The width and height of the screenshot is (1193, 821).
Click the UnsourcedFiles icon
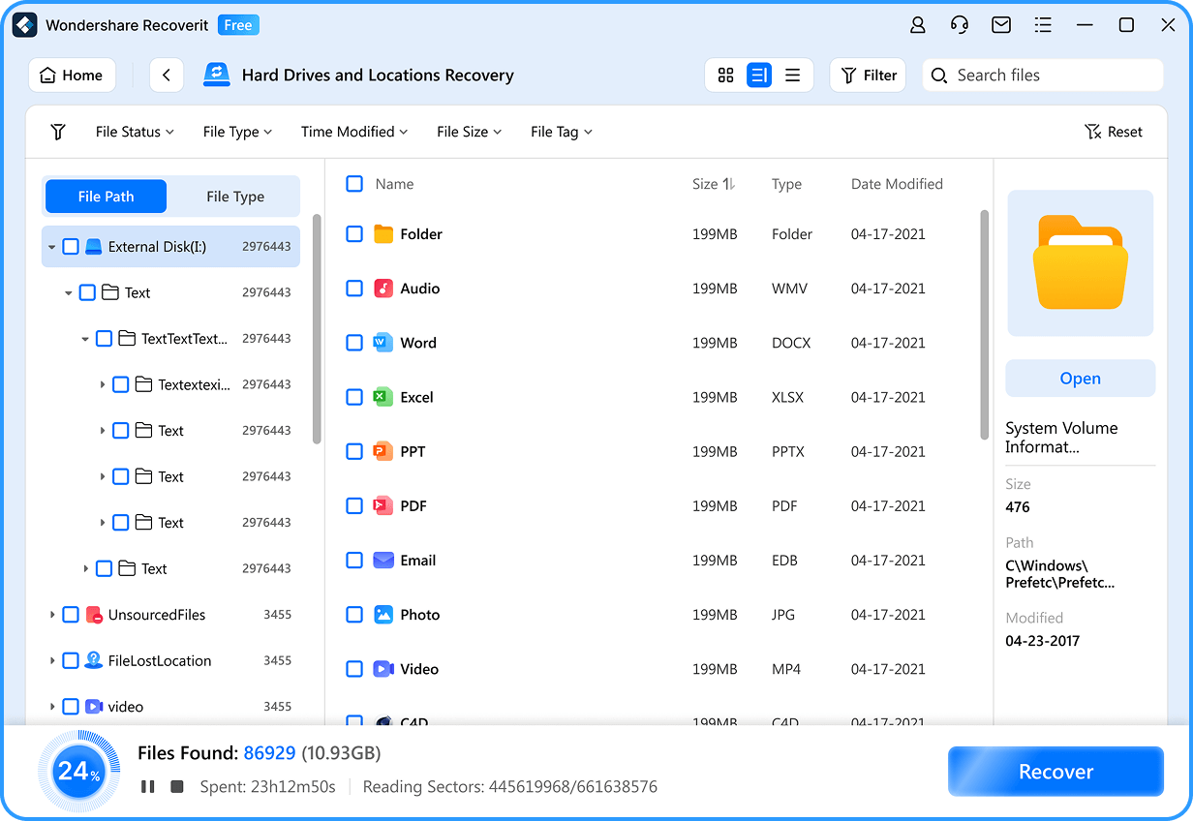pyautogui.click(x=94, y=615)
